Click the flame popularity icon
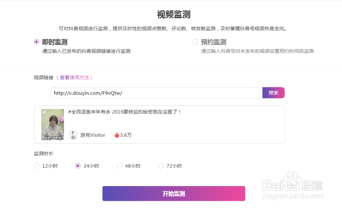 click(117, 135)
